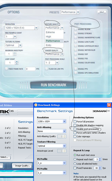Screen dimensions: 112x181
Task: Choose Performance in the texture quality list
Action: [54, 41]
